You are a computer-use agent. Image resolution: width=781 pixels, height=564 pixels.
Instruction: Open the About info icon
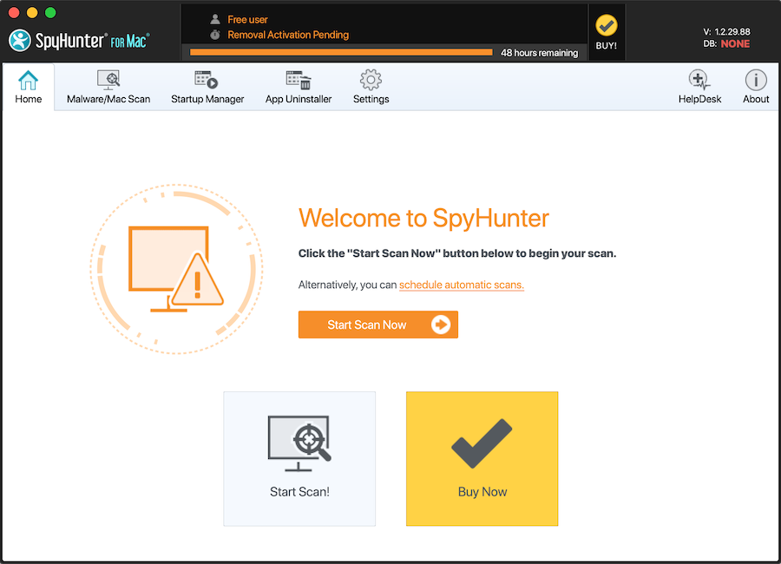[756, 81]
